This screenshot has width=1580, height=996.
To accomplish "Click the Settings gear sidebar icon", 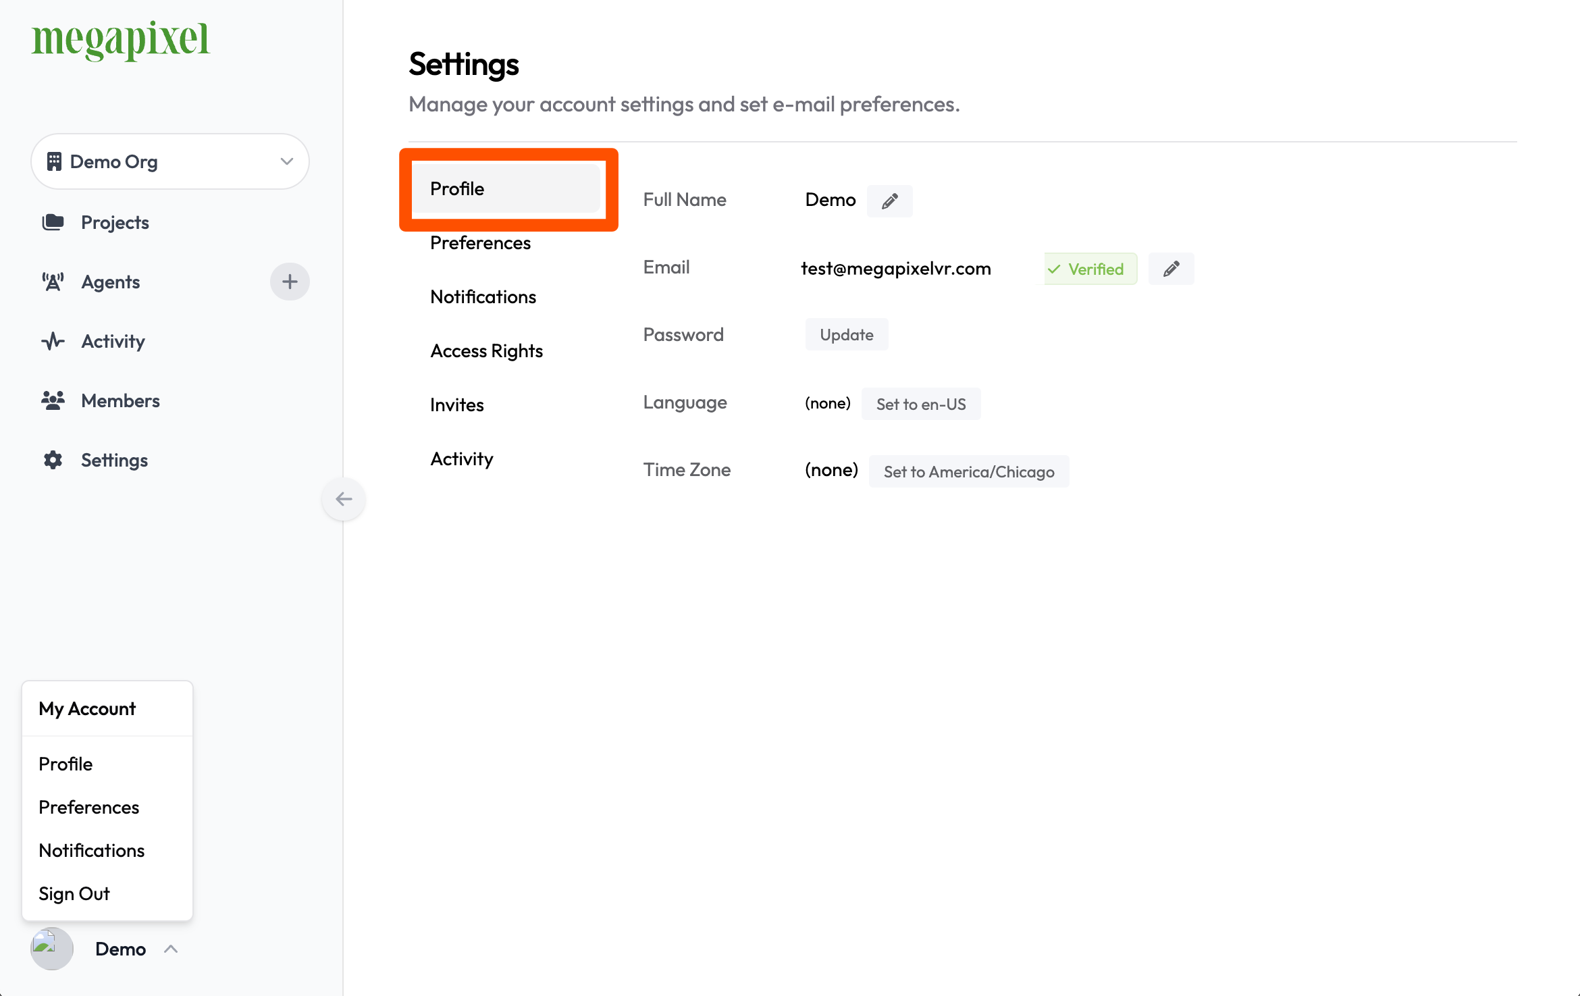I will [x=54, y=460].
